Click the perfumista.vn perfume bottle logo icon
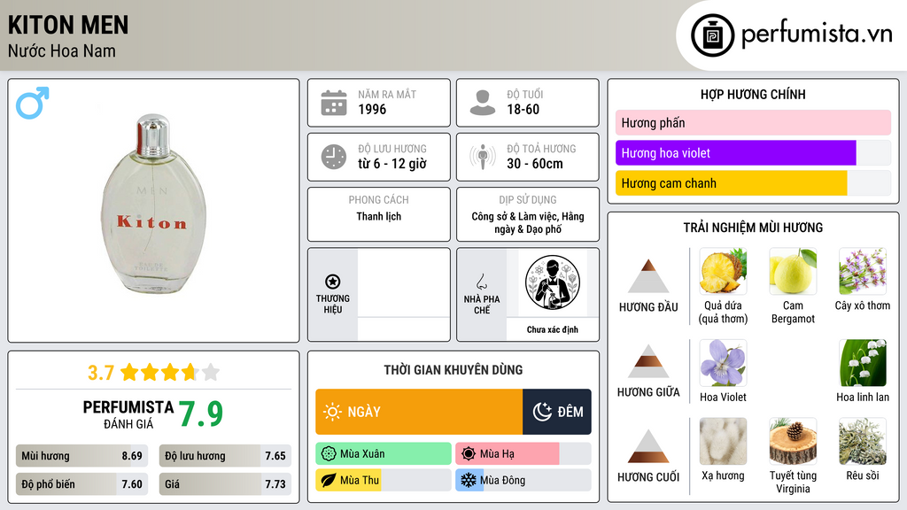 [712, 35]
